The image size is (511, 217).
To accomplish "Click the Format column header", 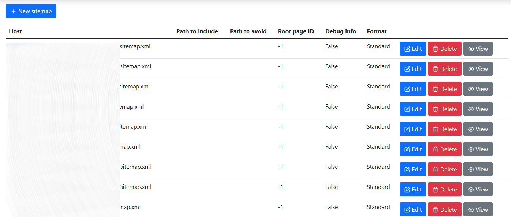I will point(377,31).
